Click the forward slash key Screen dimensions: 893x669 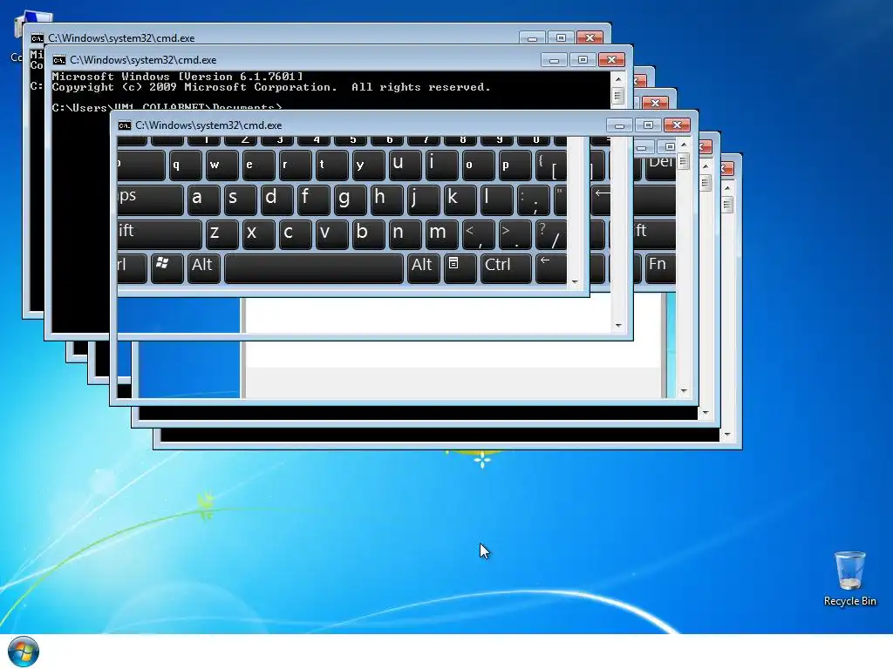point(550,234)
